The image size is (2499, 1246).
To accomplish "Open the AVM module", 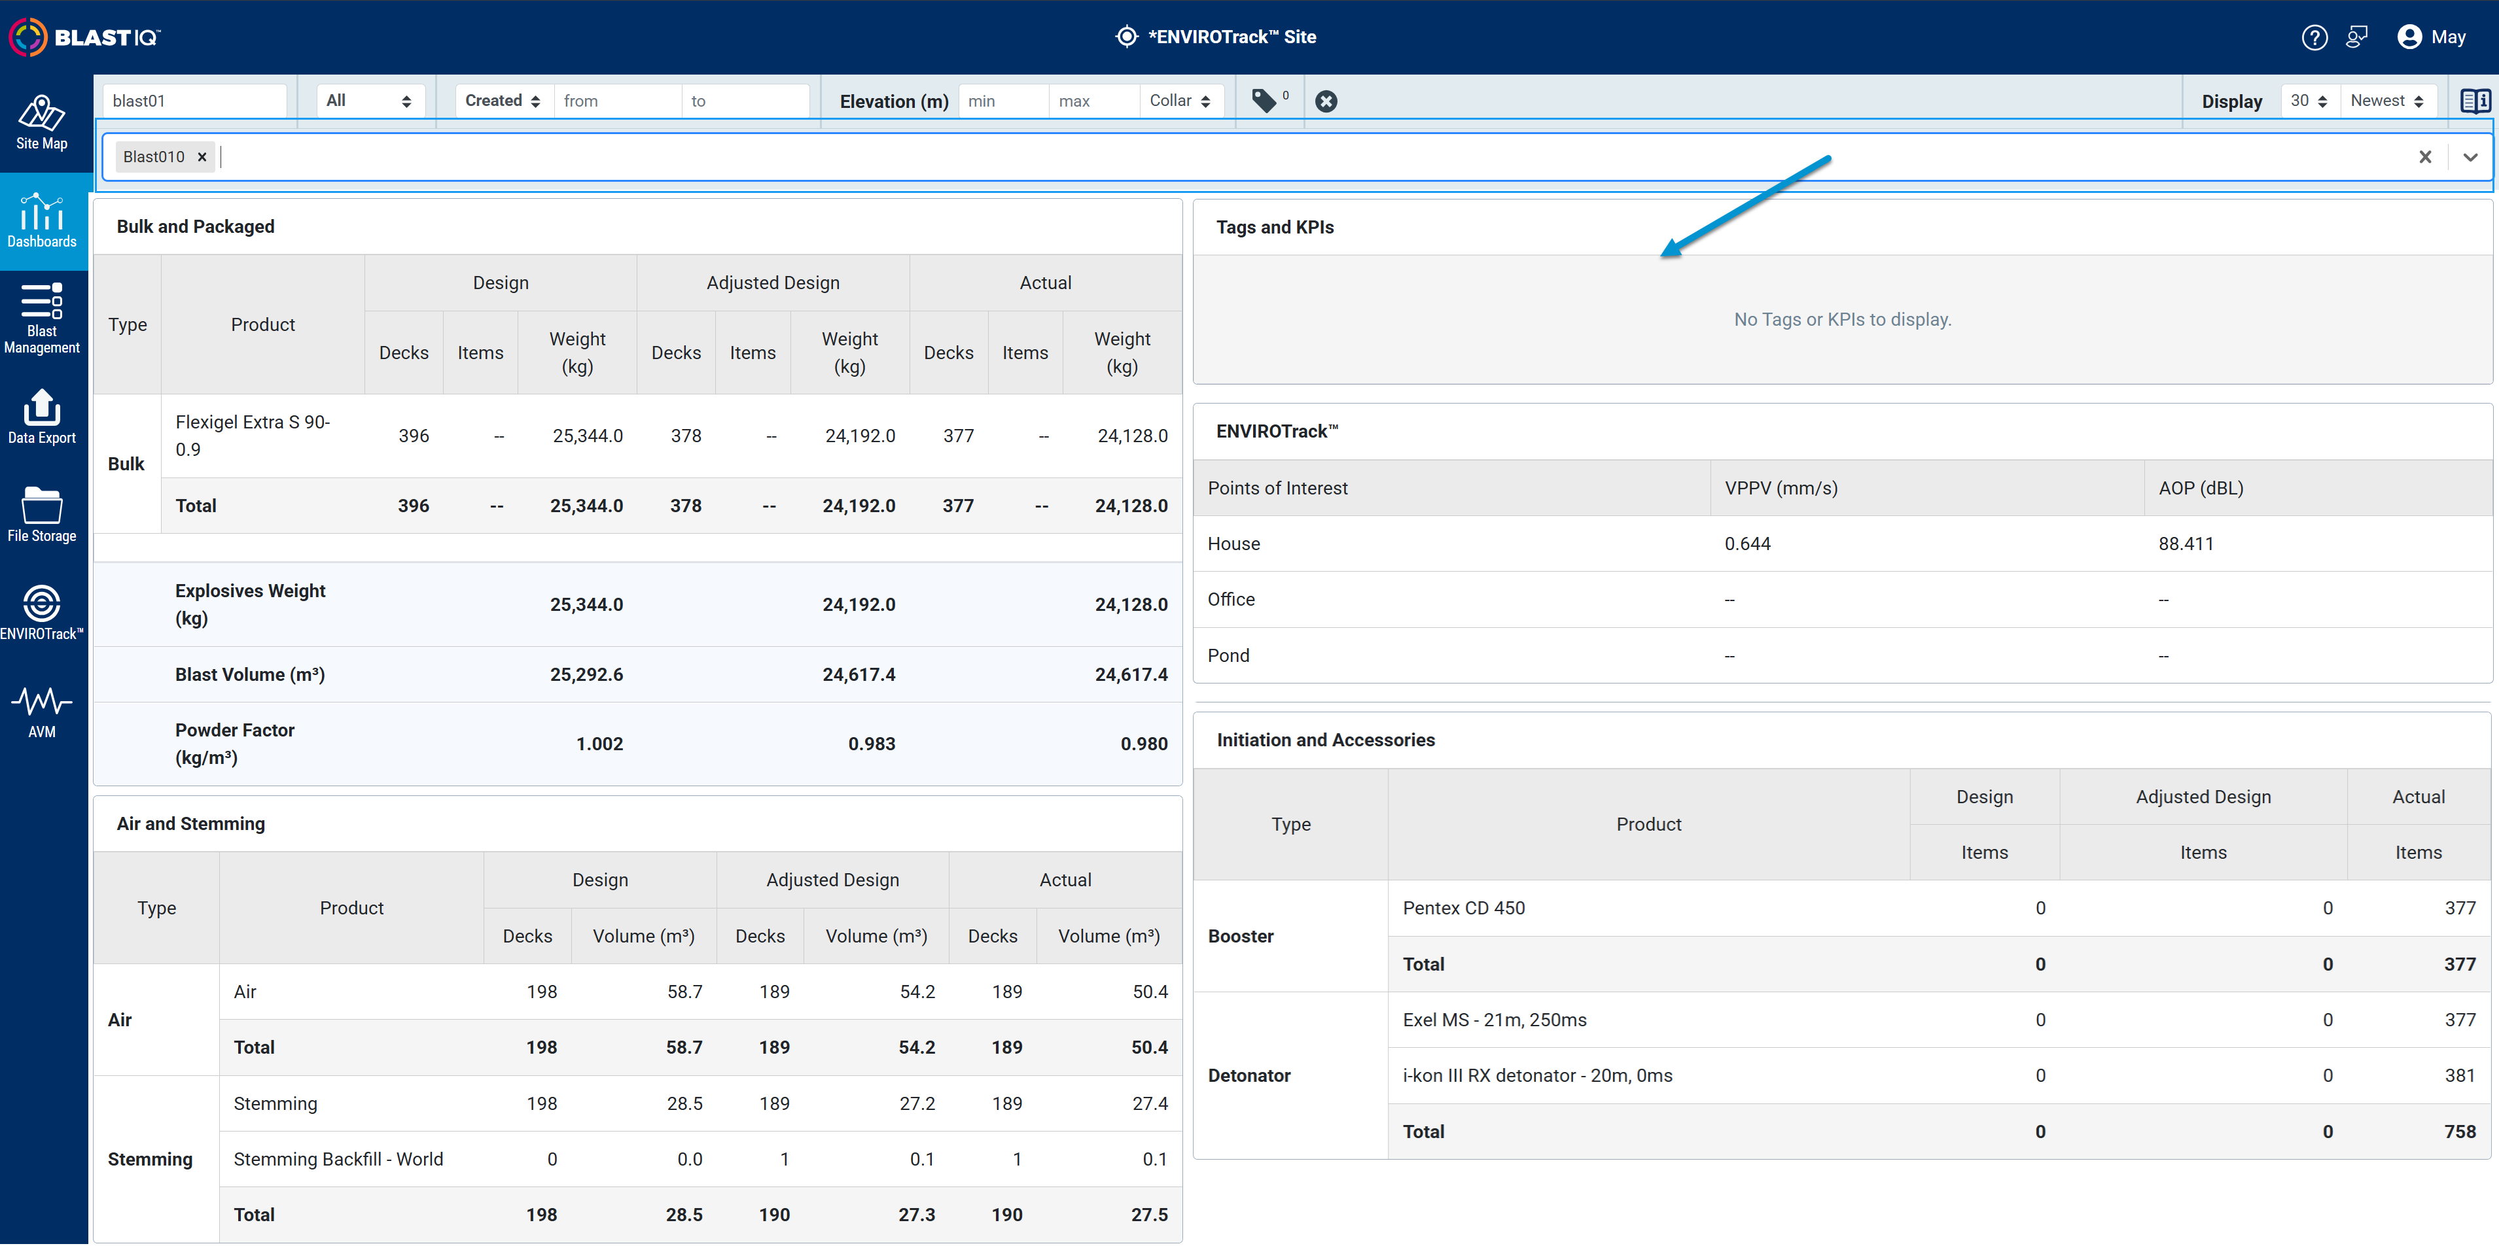I will [42, 711].
